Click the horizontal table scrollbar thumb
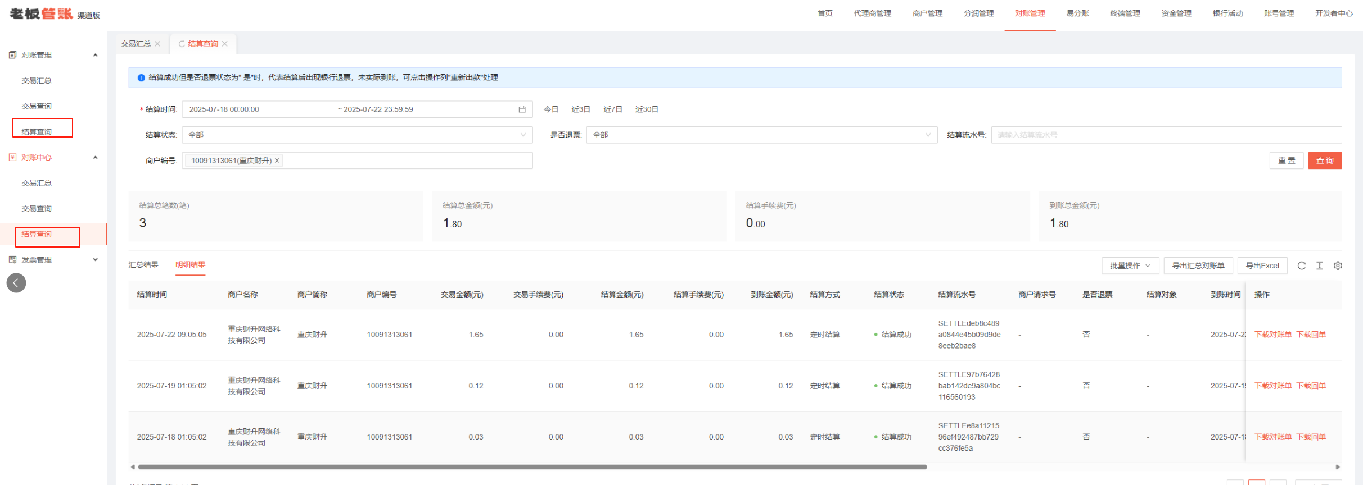The height and width of the screenshot is (485, 1363). 532,467
